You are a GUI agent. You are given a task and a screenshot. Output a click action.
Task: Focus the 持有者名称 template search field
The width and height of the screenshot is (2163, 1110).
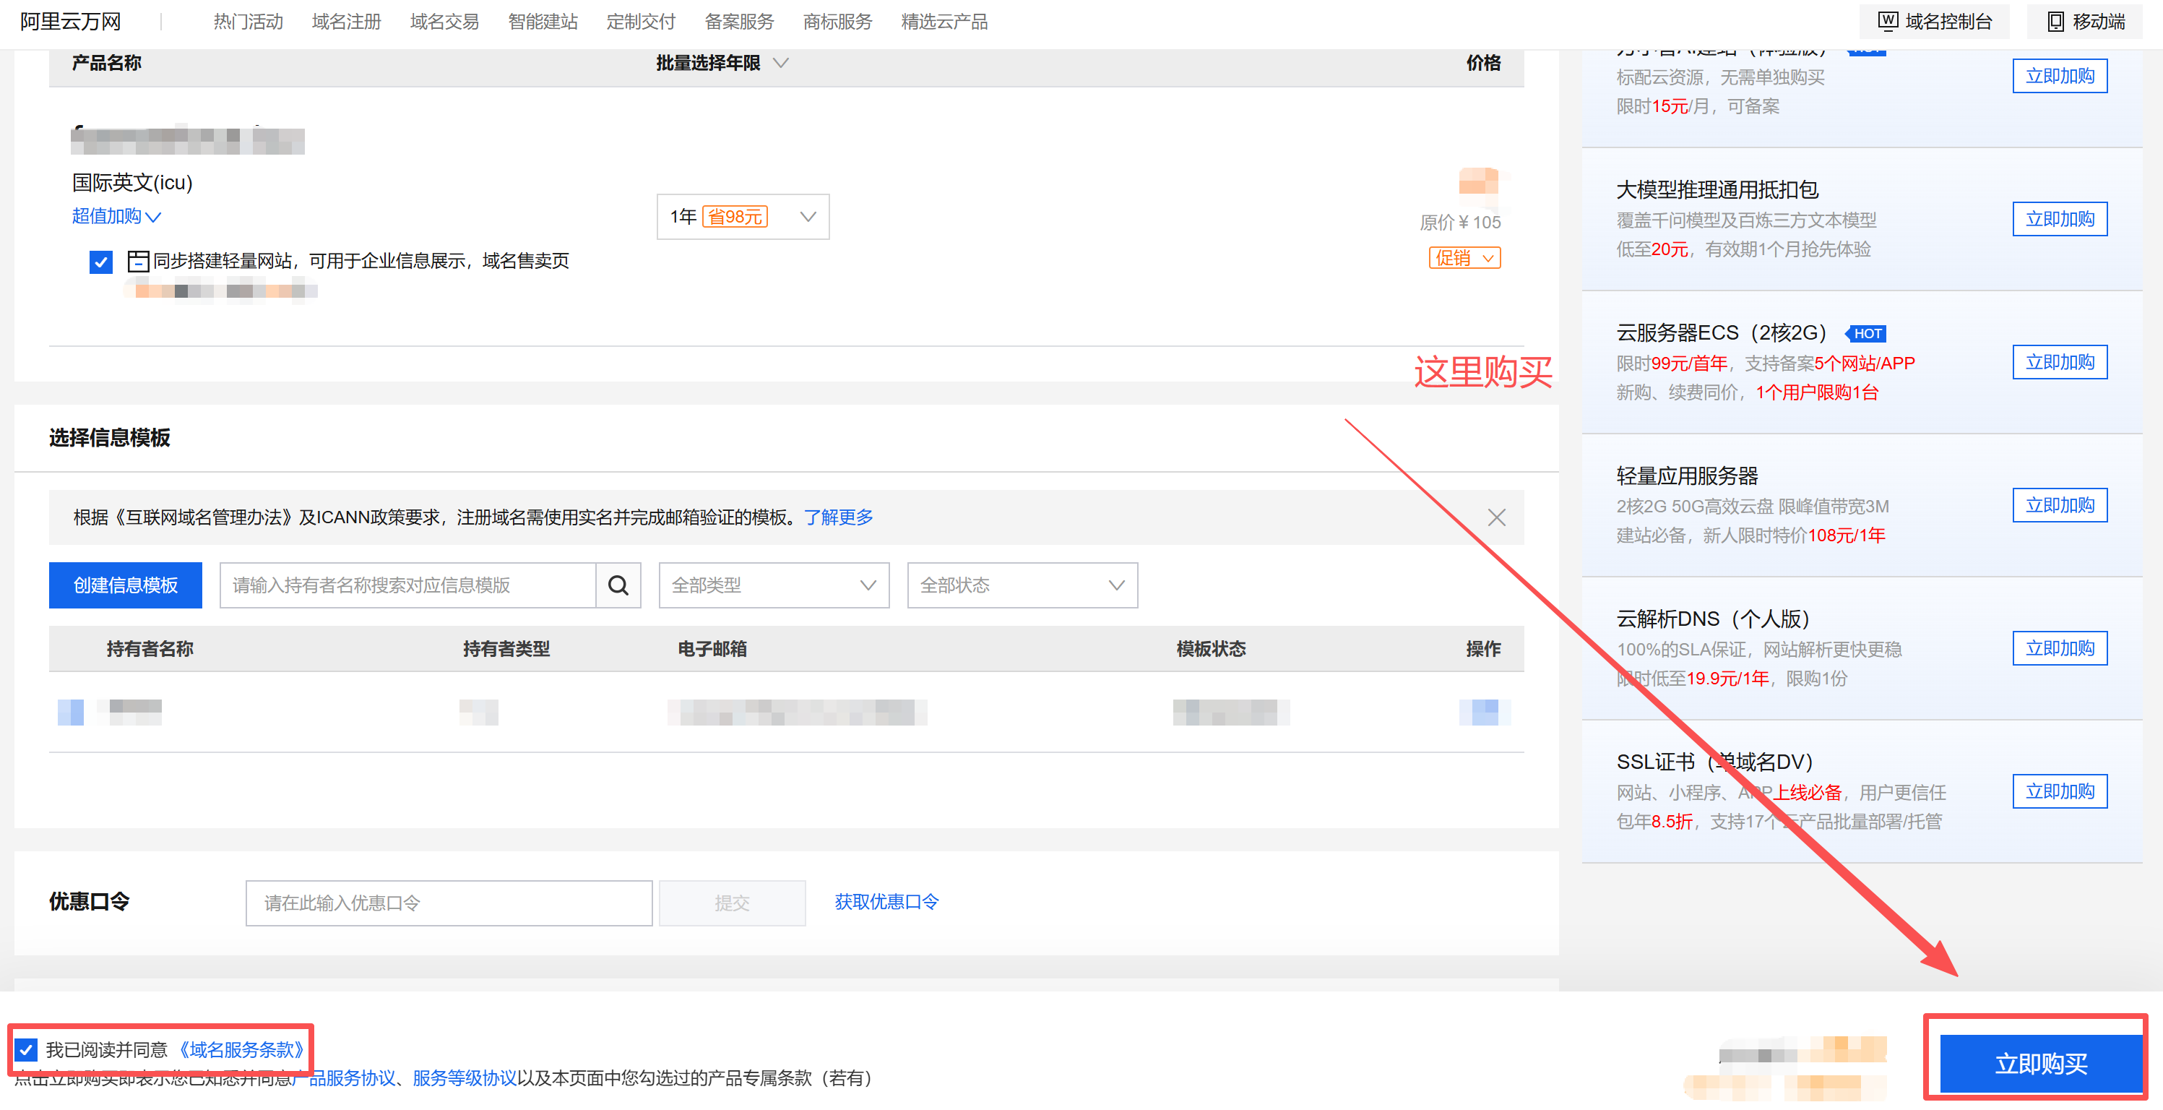pos(408,585)
